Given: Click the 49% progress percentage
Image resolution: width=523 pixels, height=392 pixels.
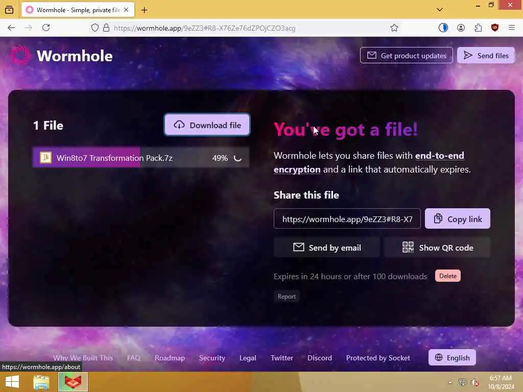Looking at the screenshot, I should [220, 158].
